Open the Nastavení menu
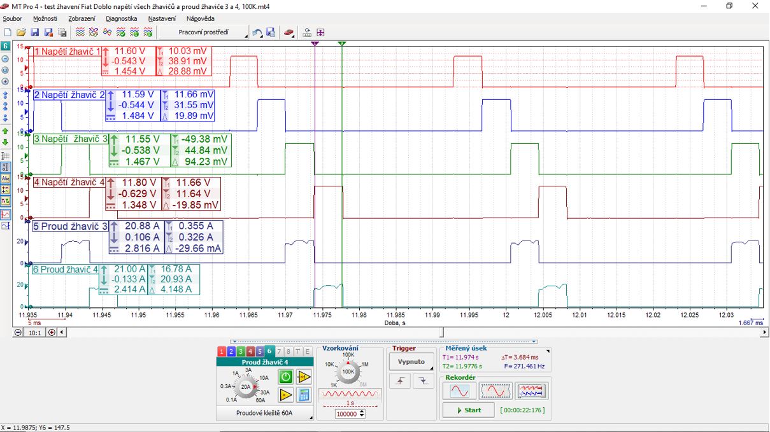Viewport: 770px width, 432px height. (162, 18)
